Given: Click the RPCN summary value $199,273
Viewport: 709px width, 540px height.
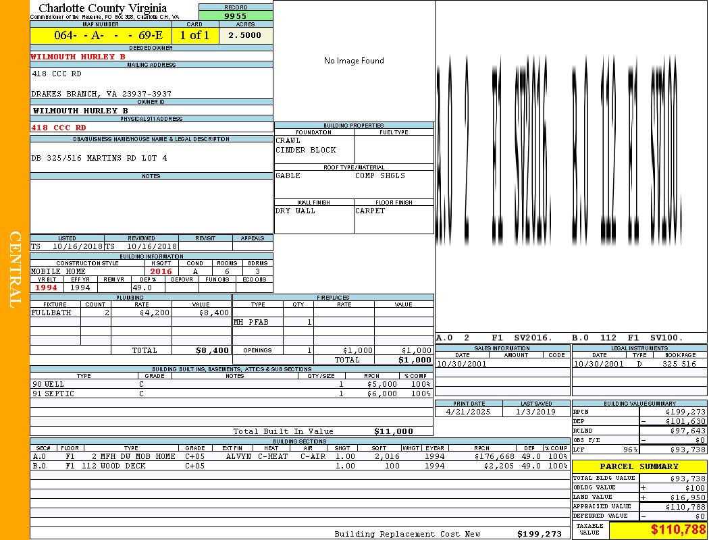Looking at the screenshot, I should (x=685, y=412).
